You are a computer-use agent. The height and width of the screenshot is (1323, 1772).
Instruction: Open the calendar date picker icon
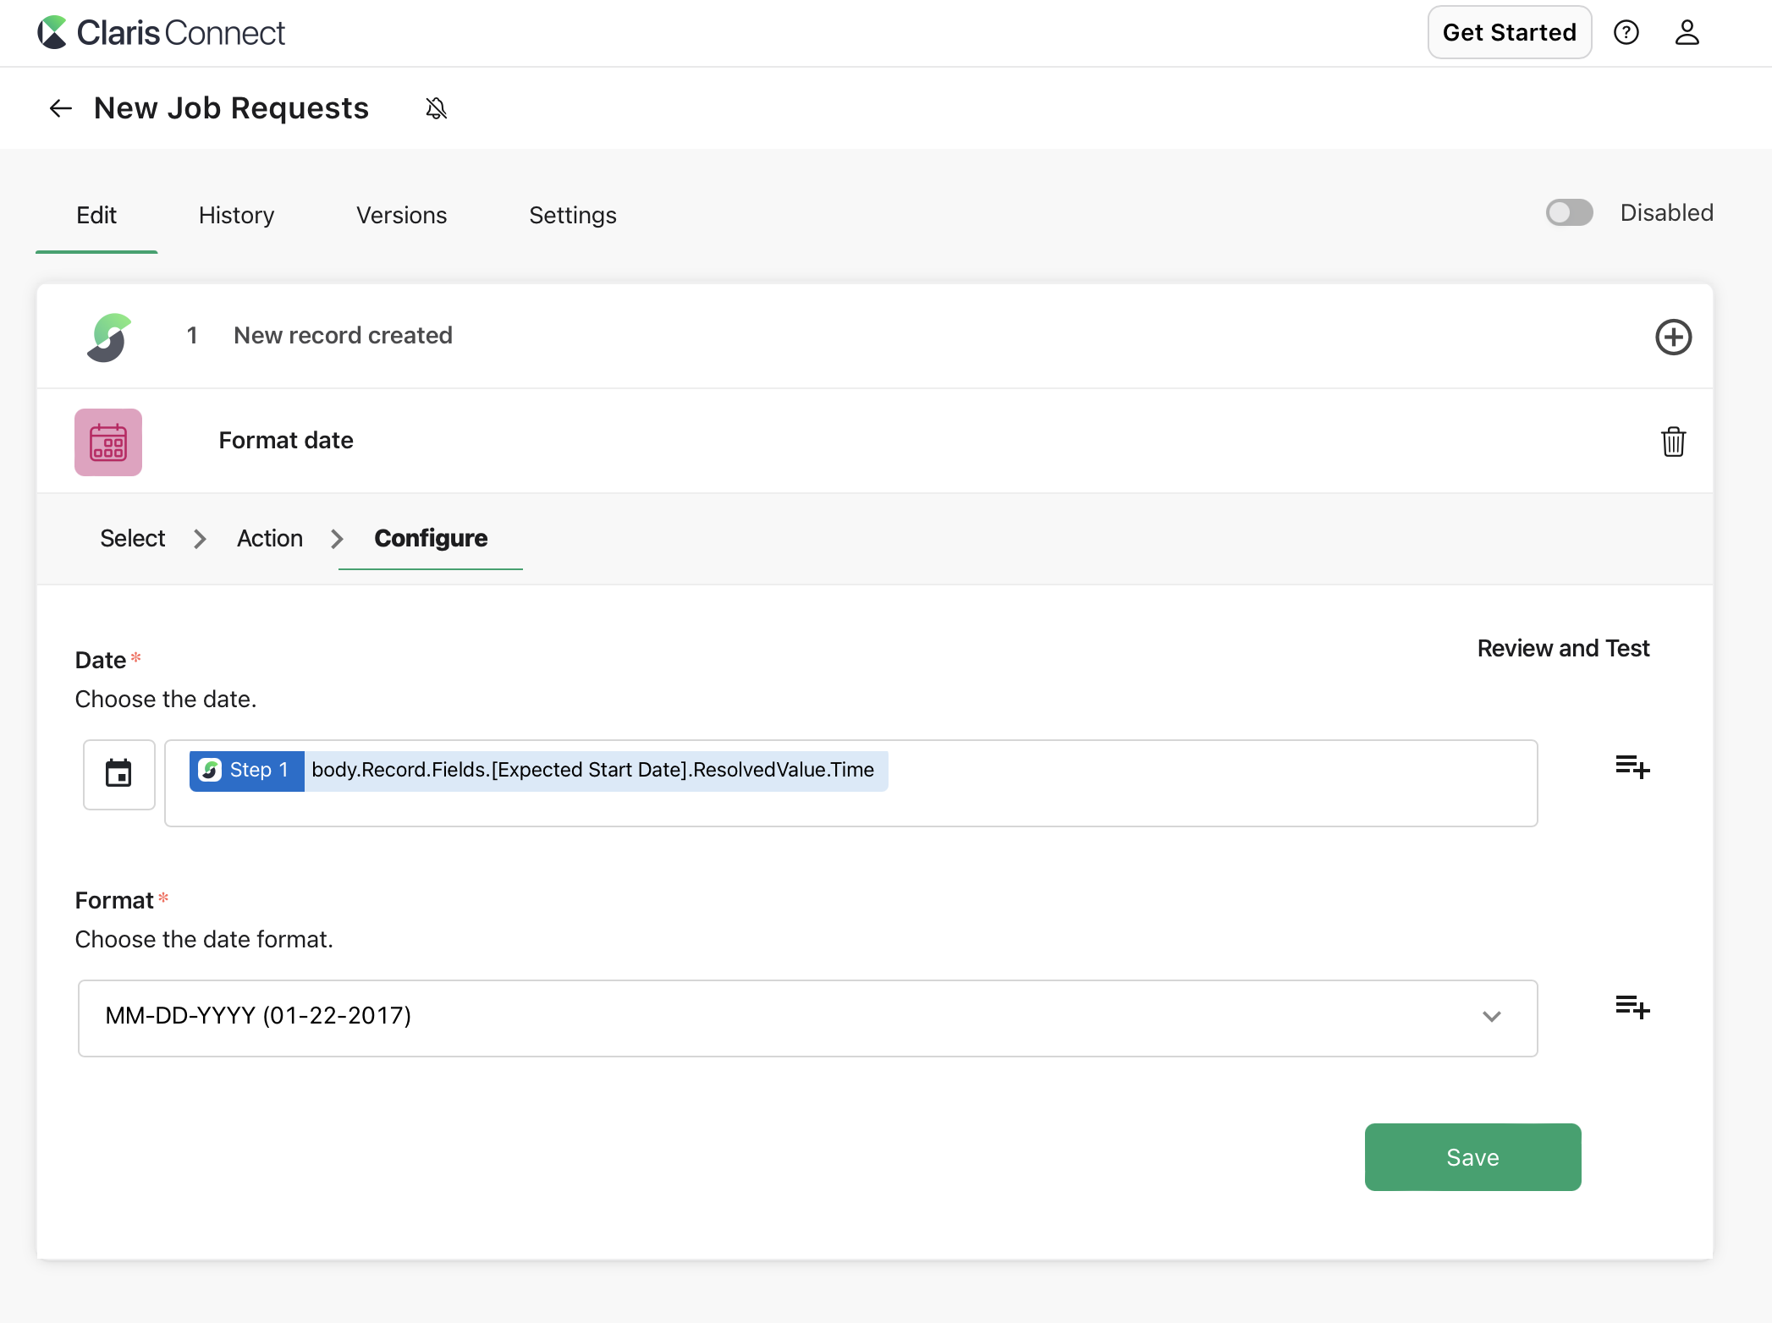(x=118, y=774)
